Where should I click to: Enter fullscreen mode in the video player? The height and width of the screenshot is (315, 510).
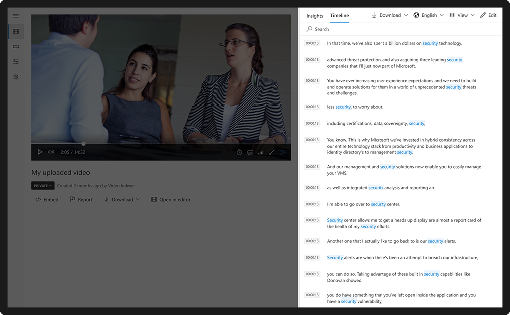272,153
